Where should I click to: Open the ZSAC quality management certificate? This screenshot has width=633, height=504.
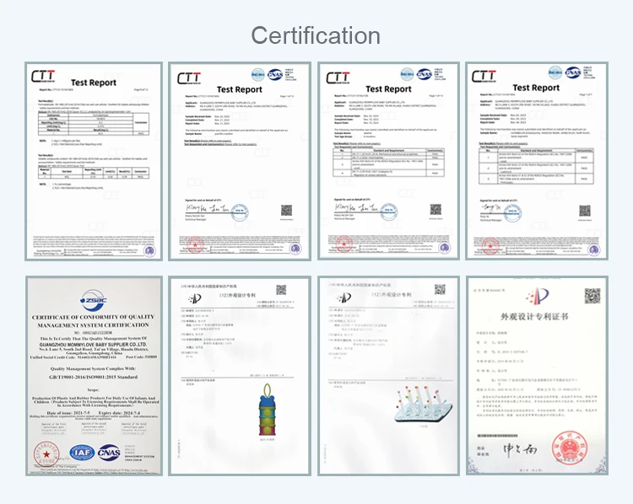94,376
